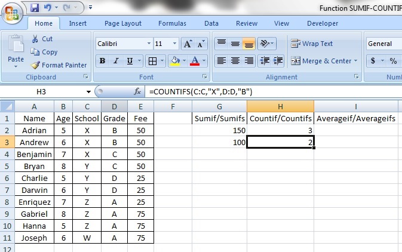Increase font size with Grow Font icon
The height and width of the screenshot is (252, 402).
pos(188,44)
